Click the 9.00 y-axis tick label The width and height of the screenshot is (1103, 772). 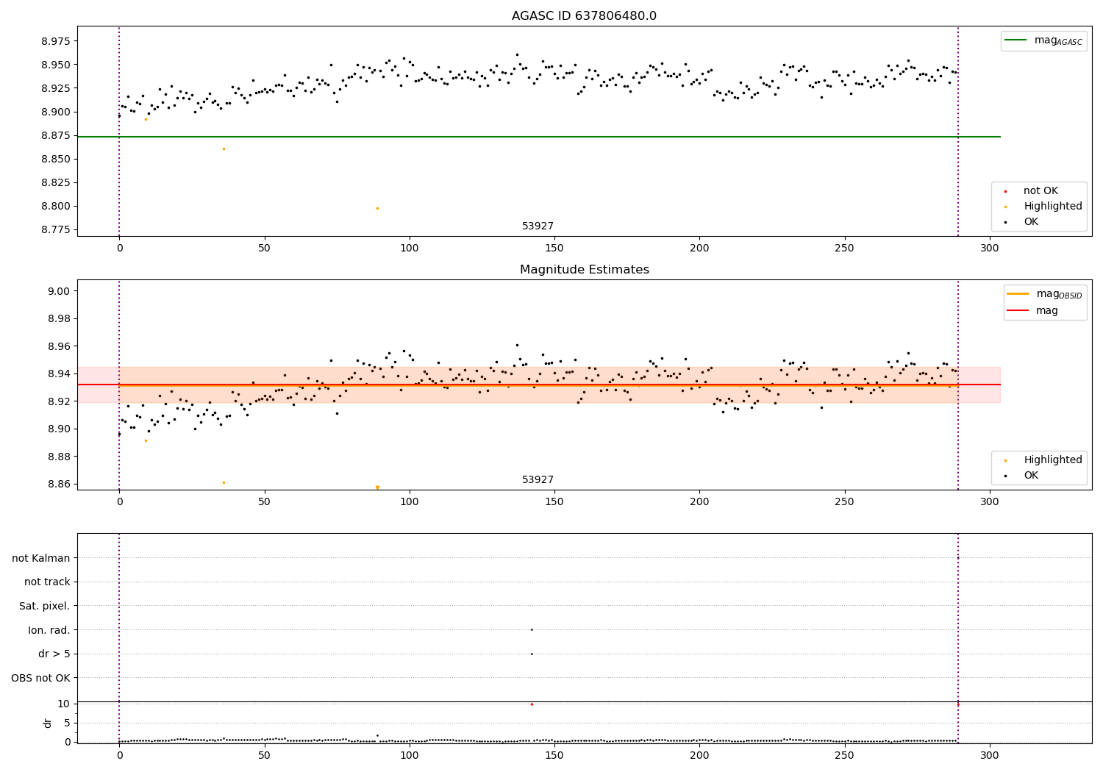coord(59,291)
